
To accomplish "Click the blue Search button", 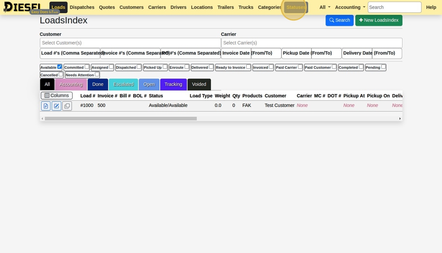I will (339, 20).
